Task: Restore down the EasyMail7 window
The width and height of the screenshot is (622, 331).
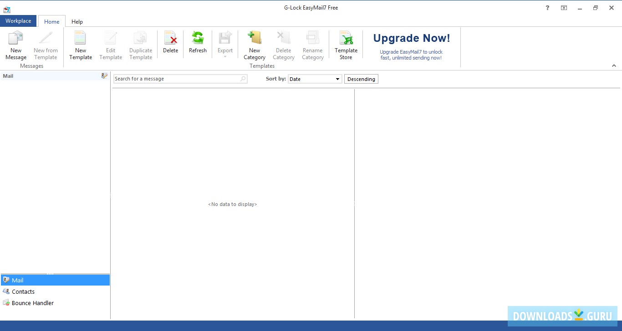Action: 596,8
